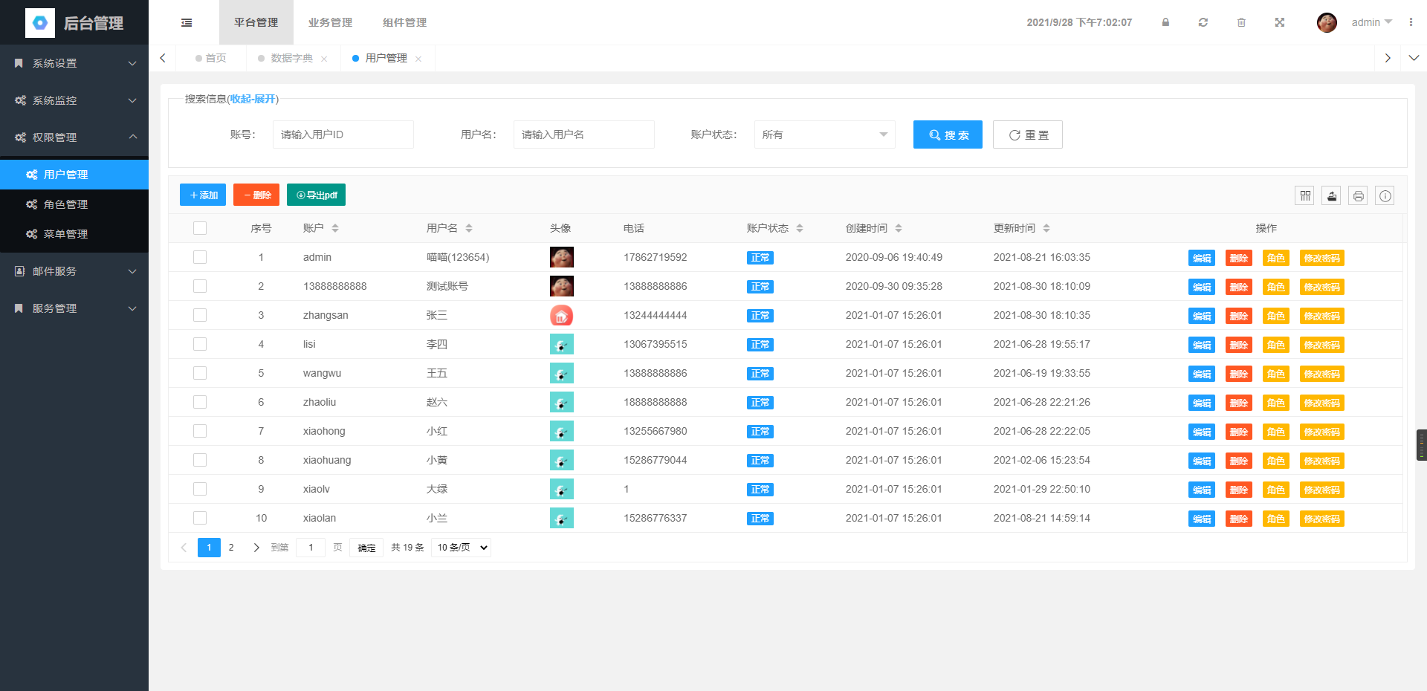The image size is (1427, 691).
Task: Check the lisi row's checkbox
Action: click(200, 344)
